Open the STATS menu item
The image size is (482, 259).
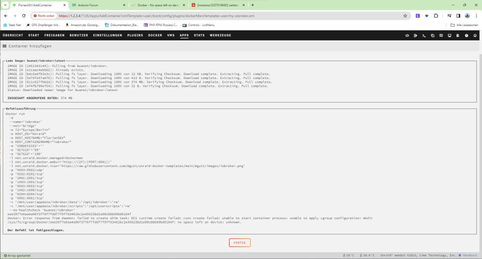coord(199,35)
